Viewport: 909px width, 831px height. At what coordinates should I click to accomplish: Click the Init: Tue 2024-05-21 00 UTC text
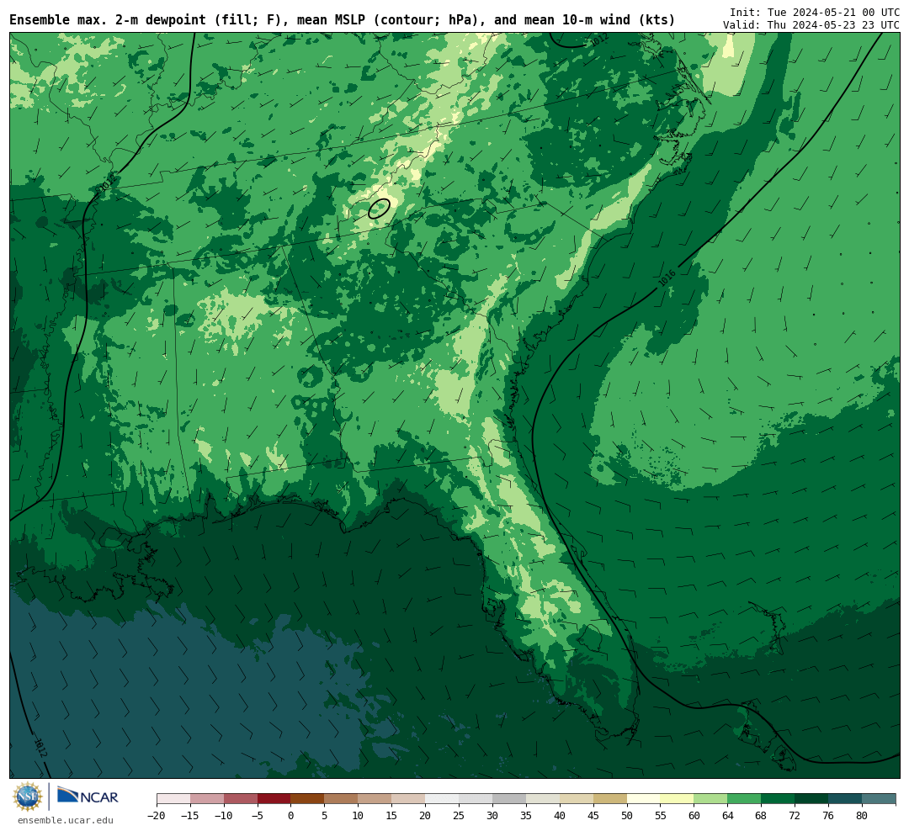click(815, 12)
